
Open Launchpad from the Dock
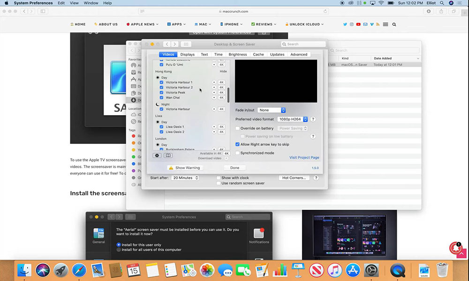pyautogui.click(x=61, y=271)
